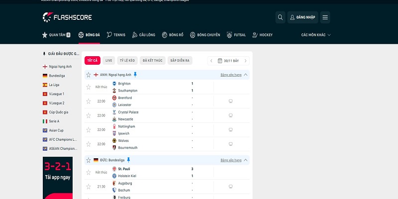398x199 pixels.
Task: Switch to the Bóng chuyền tab
Action: pos(205,35)
